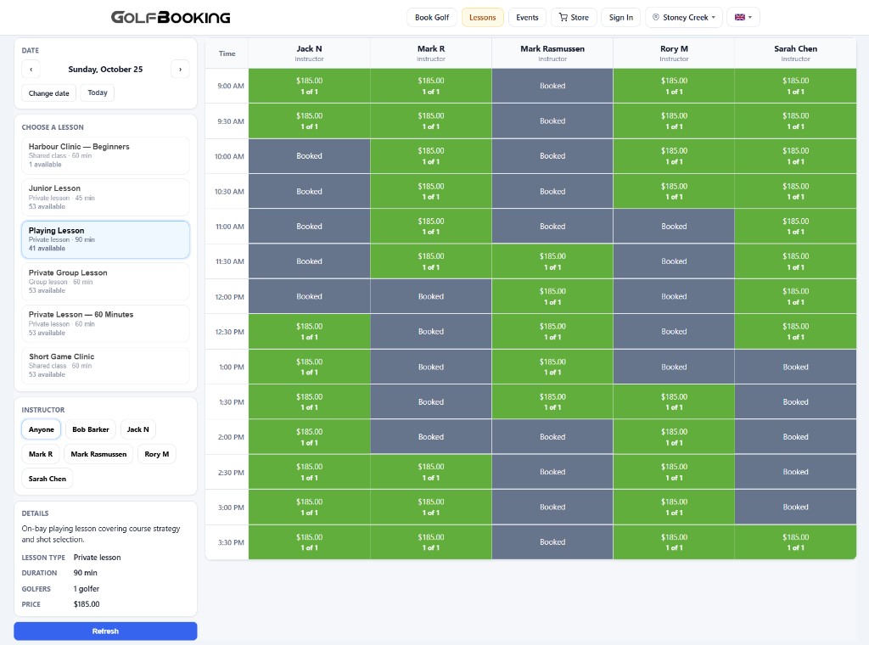Viewport: 869px width, 645px height.
Task: Select Harbour Clinic — Beginners lesson
Action: click(105, 155)
